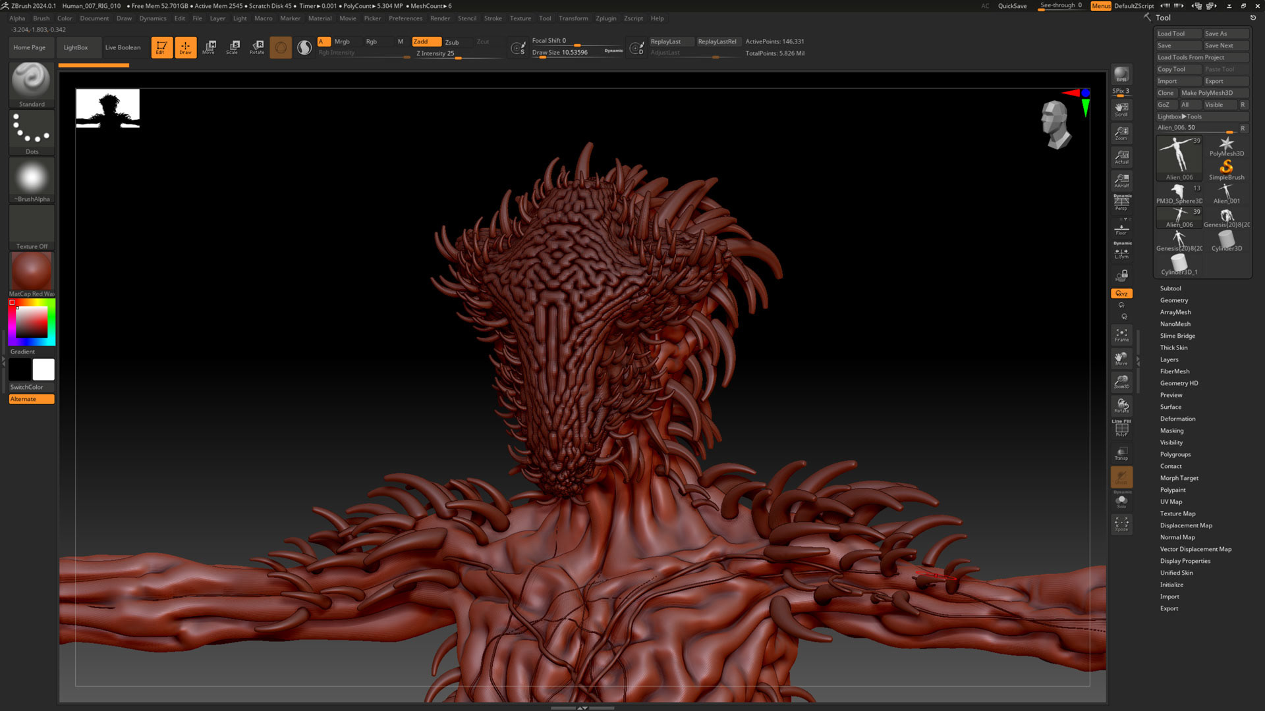The image size is (1265, 711).
Task: Select the Cylinder3D tool thumbnail
Action: point(1226,240)
